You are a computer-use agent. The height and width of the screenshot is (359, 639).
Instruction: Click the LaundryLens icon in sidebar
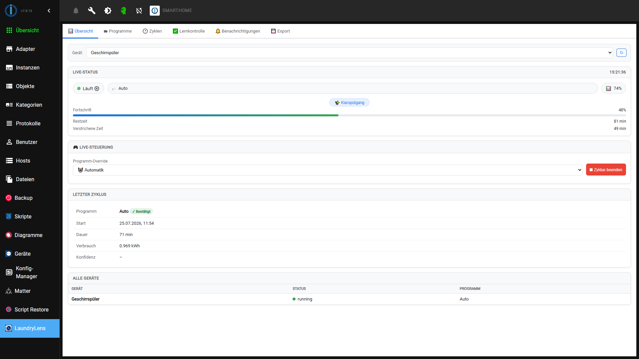9,328
